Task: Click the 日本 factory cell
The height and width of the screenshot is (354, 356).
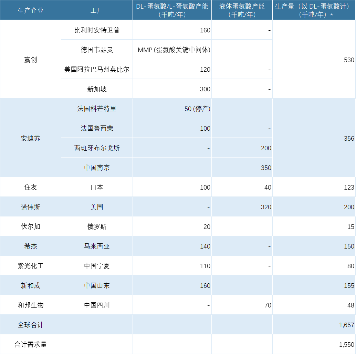Action: point(97,187)
